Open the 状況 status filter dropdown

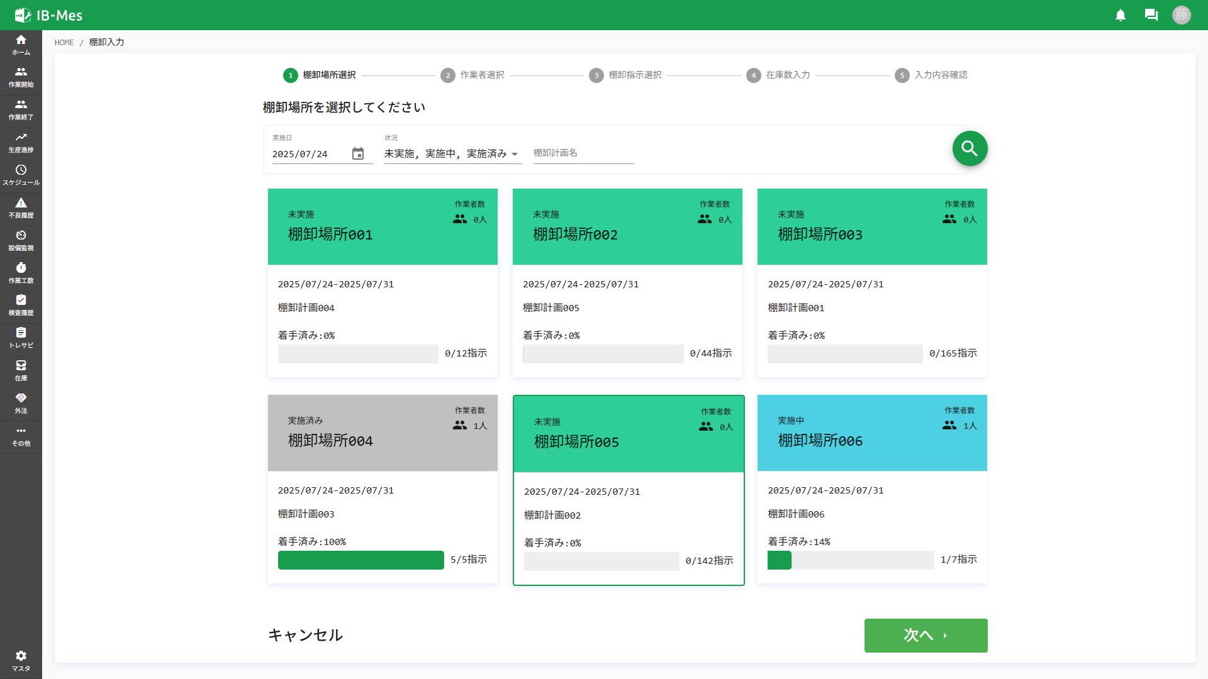click(x=452, y=153)
